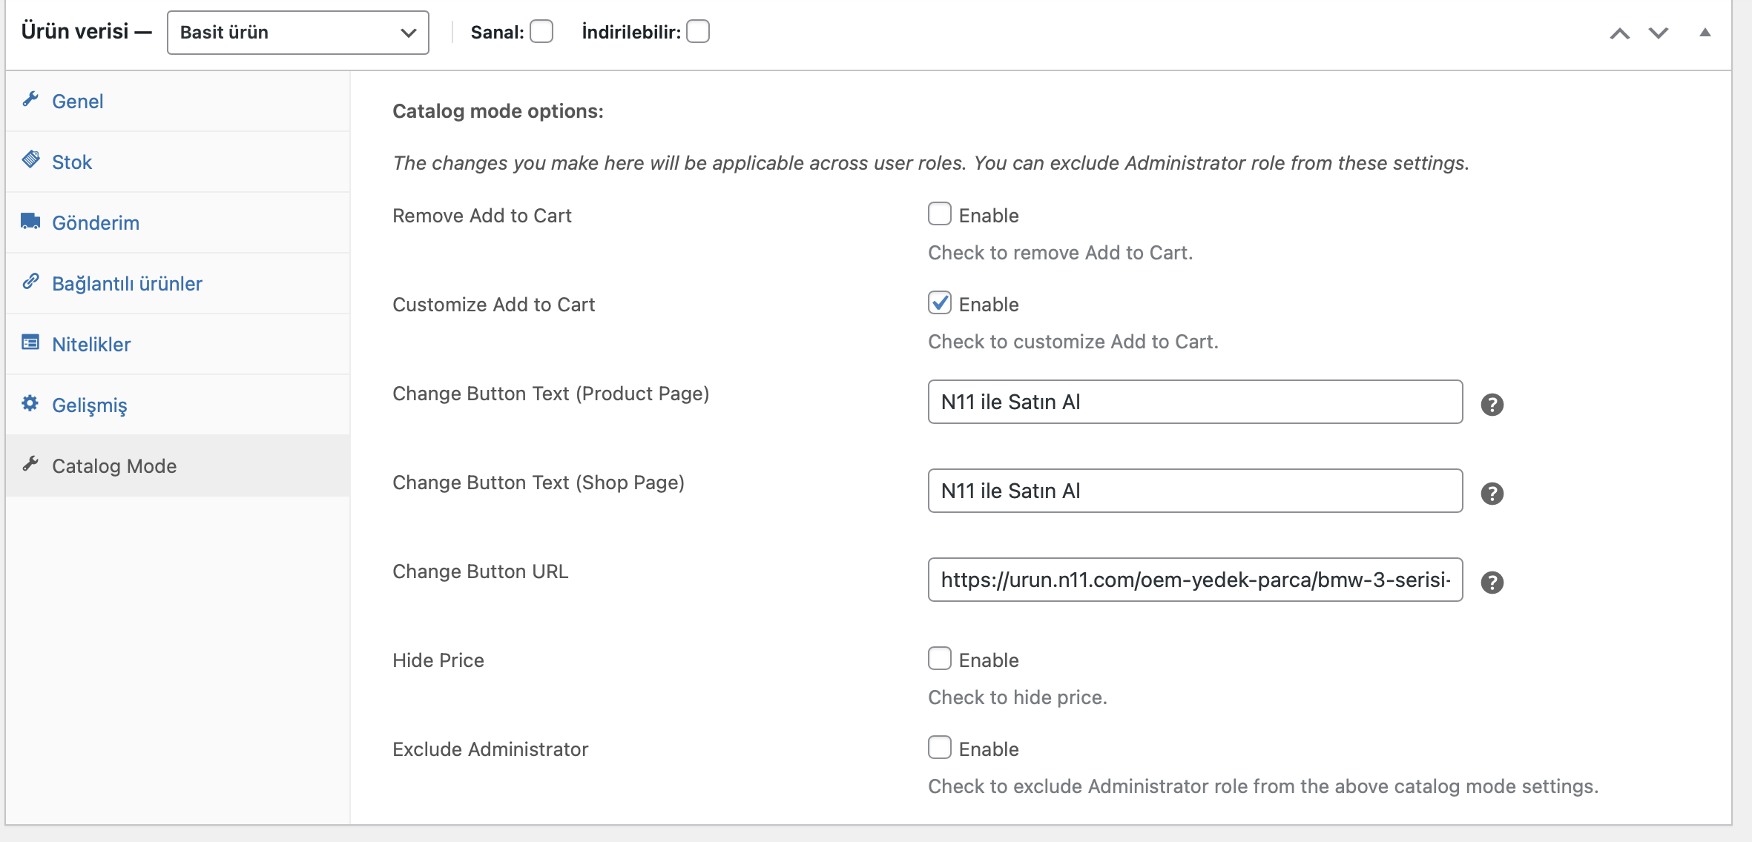Screen dimensions: 1752x842
Task: Click the Gönderim truck icon
Action: click(x=30, y=221)
